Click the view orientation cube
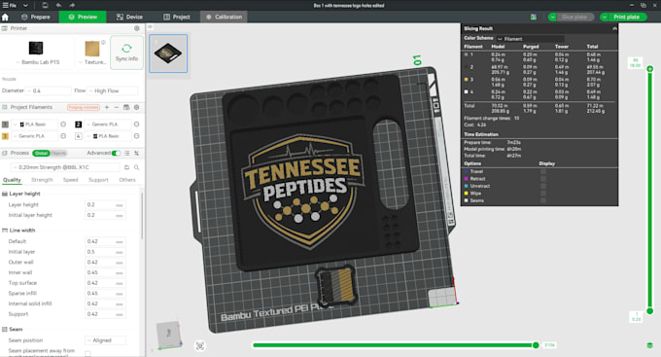661x357 pixels. pyautogui.click(x=168, y=335)
